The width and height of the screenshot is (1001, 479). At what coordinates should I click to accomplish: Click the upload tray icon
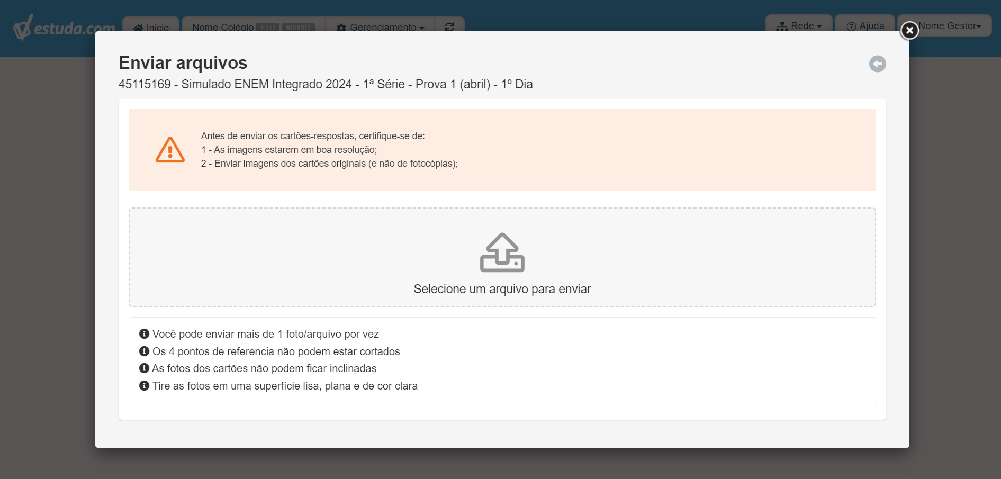[x=502, y=252]
